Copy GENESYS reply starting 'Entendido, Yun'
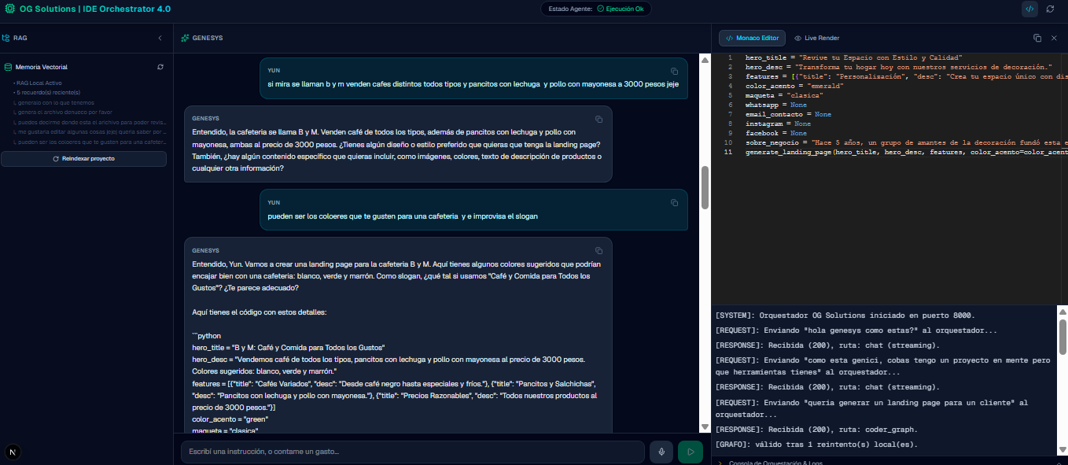Screen dimensions: 1068x465 [598, 250]
